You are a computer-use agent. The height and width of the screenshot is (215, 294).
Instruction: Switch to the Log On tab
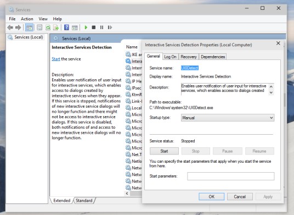click(x=170, y=57)
